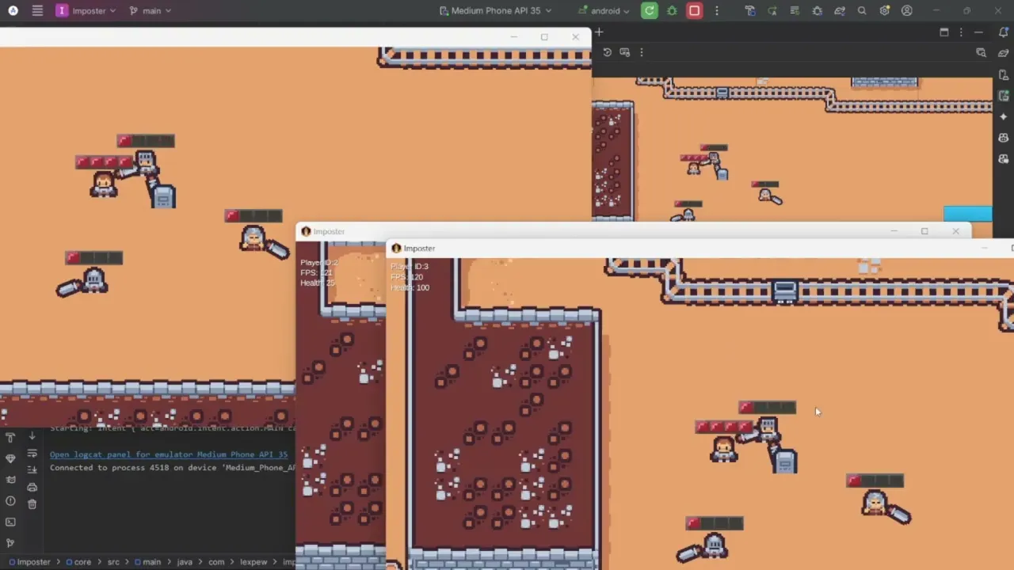Click the Debug bug icon
Image resolution: width=1014 pixels, height=570 pixels.
pyautogui.click(x=672, y=11)
